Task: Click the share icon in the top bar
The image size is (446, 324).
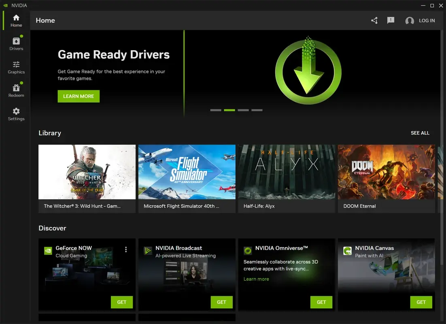Action: click(x=374, y=20)
